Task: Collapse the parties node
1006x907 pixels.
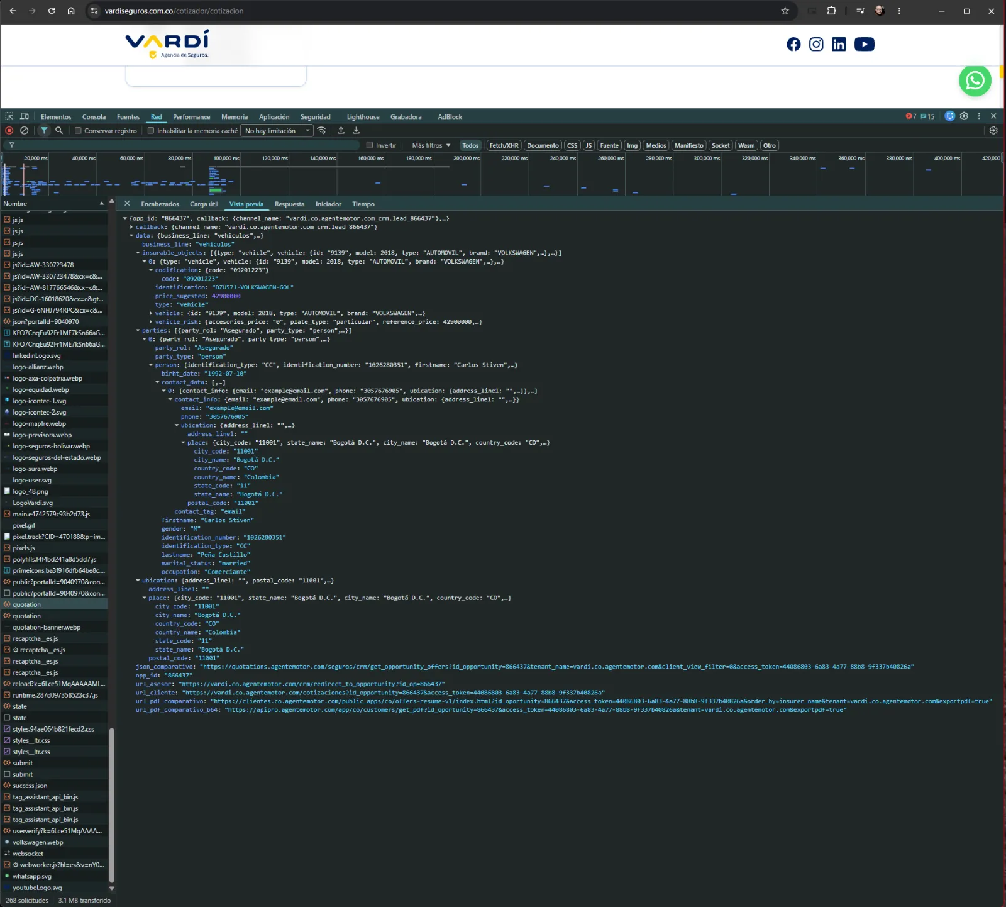Action: (x=138, y=331)
